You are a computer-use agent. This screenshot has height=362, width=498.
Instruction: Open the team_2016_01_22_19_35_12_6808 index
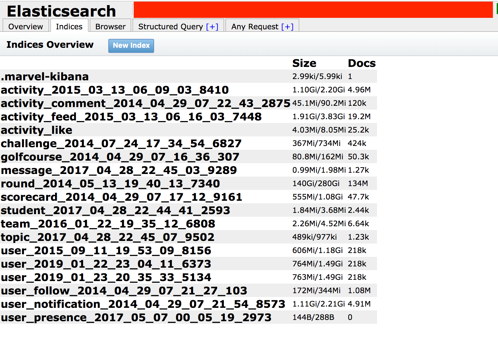[108, 224]
